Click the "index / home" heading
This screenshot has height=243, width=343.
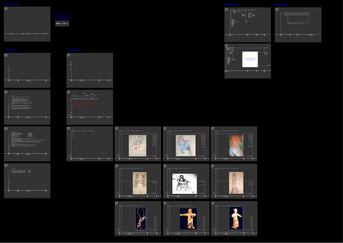click(x=12, y=4)
